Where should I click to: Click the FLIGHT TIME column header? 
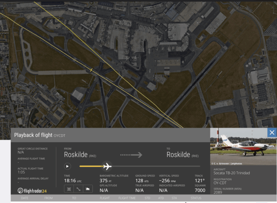coord(127,198)
